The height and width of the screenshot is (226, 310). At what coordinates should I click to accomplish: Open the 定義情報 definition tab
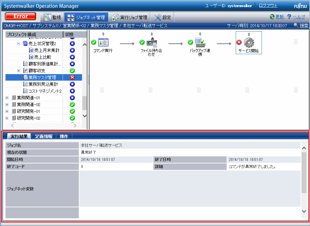coord(44,136)
